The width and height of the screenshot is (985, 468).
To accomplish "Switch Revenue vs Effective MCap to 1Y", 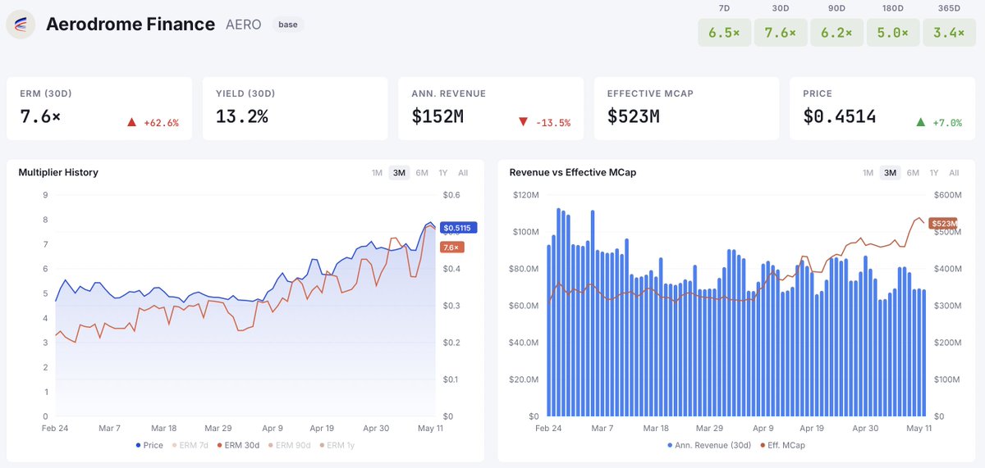I will point(934,173).
